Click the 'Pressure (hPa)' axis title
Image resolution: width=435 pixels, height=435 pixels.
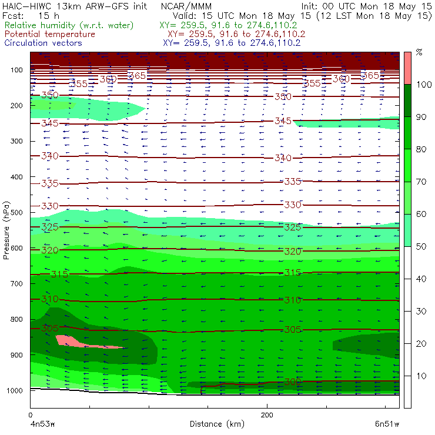(6, 230)
